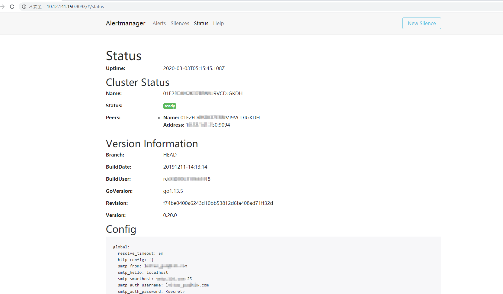Click the browser forward arrow icon

click(x=2, y=6)
